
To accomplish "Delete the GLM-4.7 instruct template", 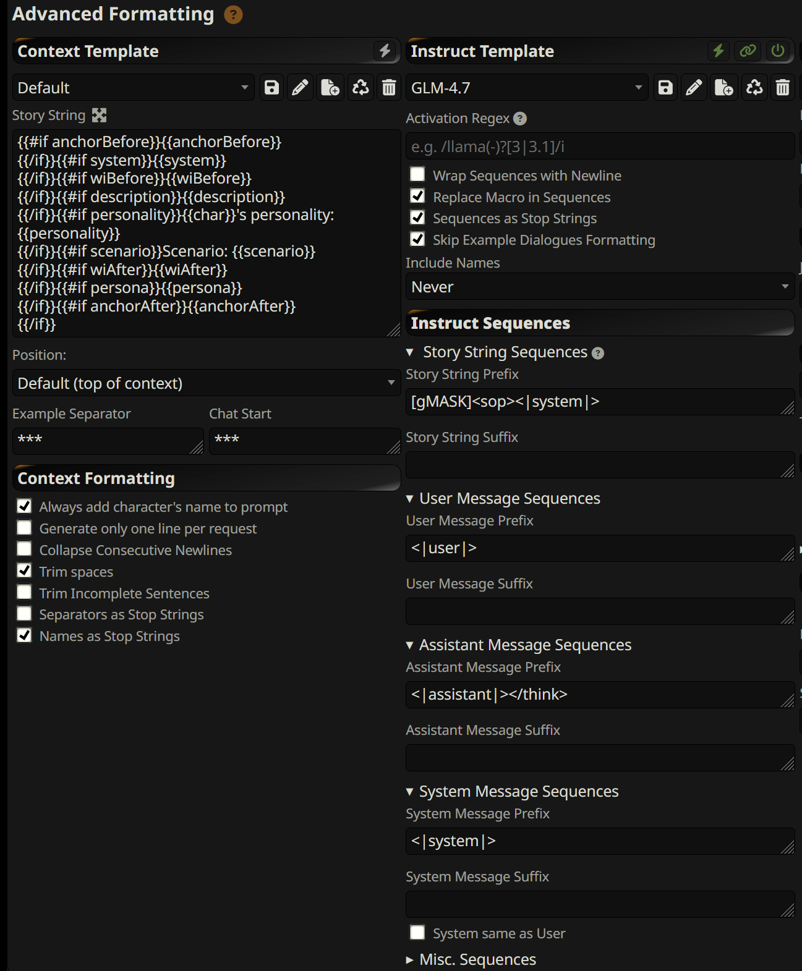I will [x=783, y=88].
